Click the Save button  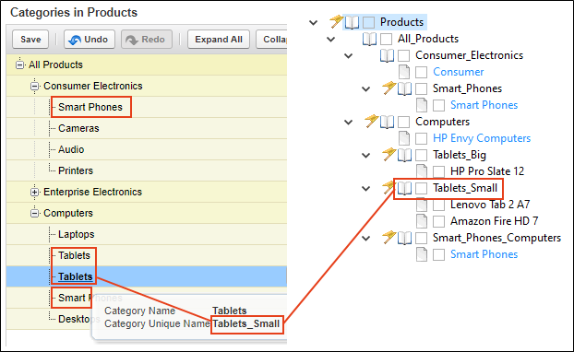pos(30,39)
